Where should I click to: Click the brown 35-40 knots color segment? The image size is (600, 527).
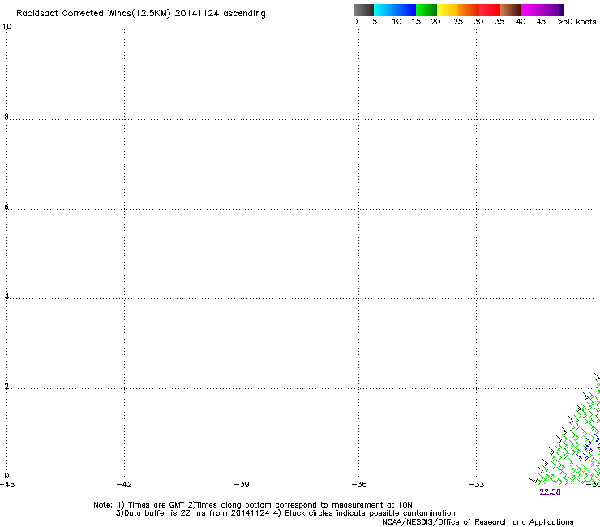(x=511, y=10)
